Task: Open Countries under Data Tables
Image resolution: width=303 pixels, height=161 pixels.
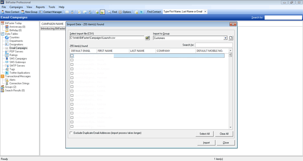Action: 14,38
